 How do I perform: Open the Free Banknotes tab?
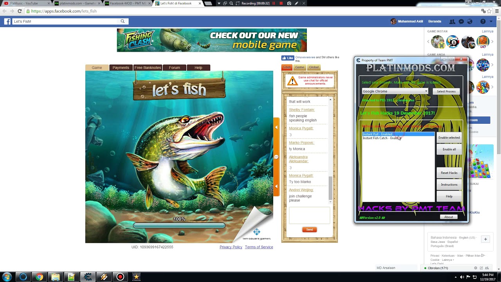click(148, 68)
